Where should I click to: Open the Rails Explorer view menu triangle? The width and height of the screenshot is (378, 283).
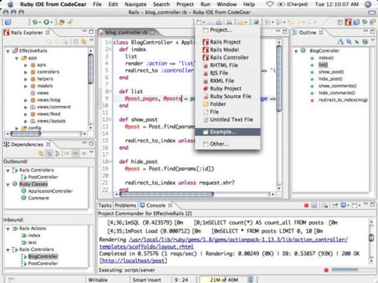(91, 40)
